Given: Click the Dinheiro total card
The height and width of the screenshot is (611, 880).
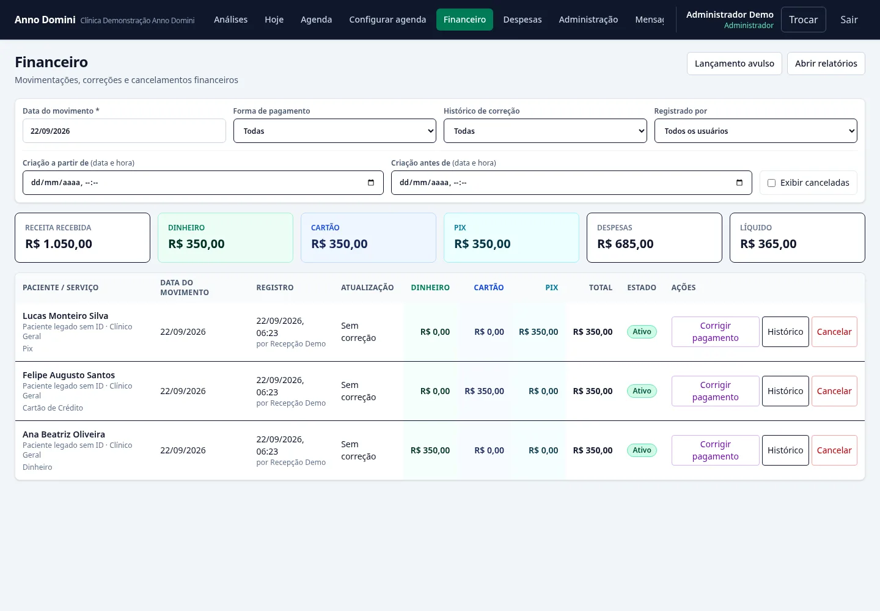Looking at the screenshot, I should pyautogui.click(x=226, y=238).
